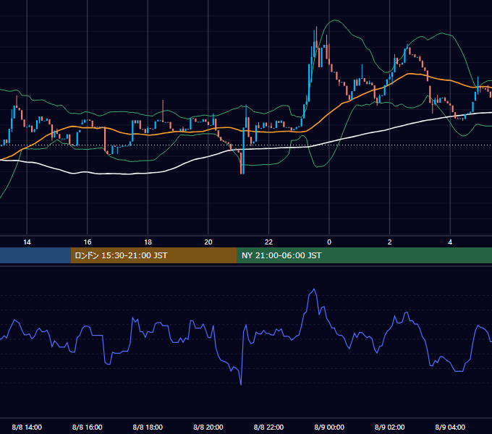
Task: Click the 8/8 16:00 oscillator time label
Action: [x=88, y=427]
